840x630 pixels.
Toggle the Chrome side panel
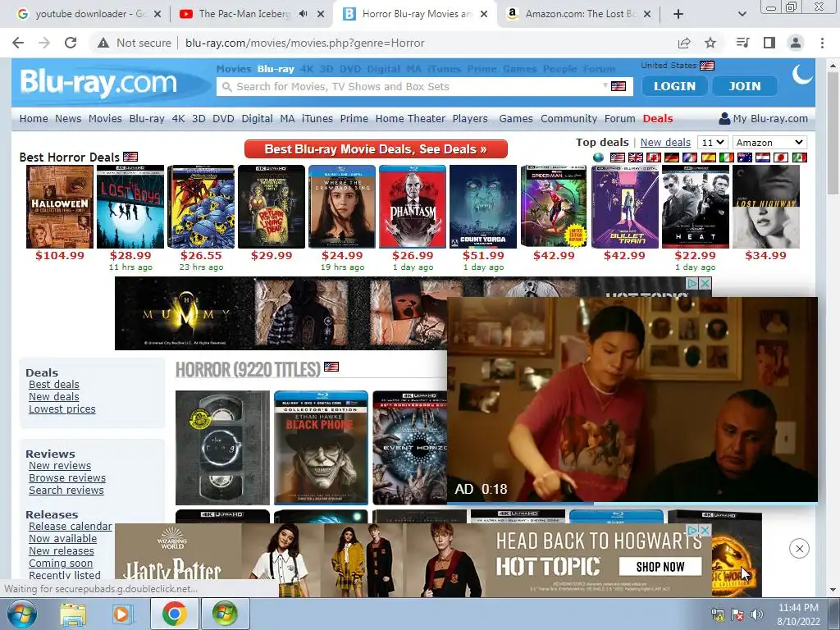[x=769, y=43]
